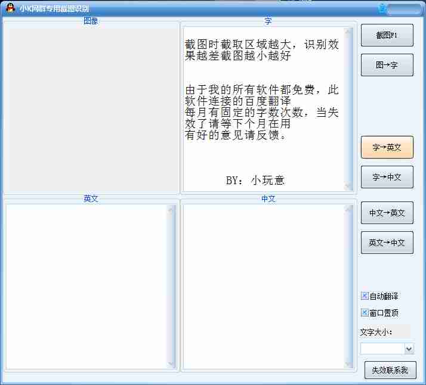Click the 字 text area's scroll-down arrow
Viewport: 426px width, 385px height.
tap(348, 186)
